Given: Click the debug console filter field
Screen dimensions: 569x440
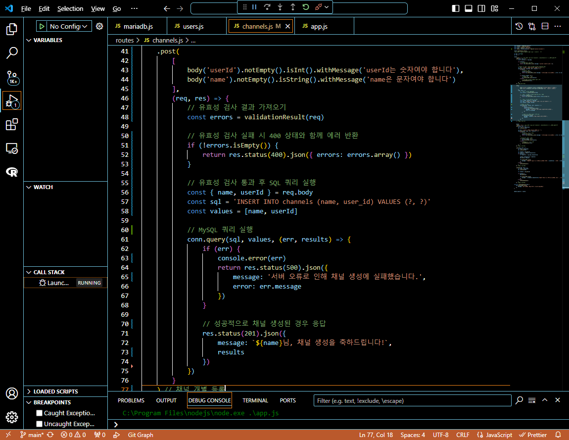Looking at the screenshot, I should point(412,400).
